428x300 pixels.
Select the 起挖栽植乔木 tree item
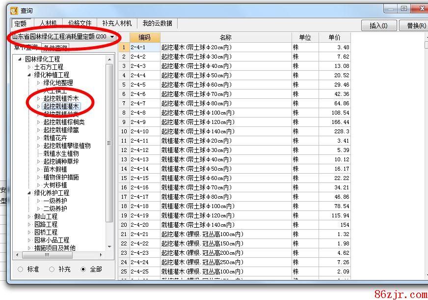pyautogui.click(x=60, y=98)
